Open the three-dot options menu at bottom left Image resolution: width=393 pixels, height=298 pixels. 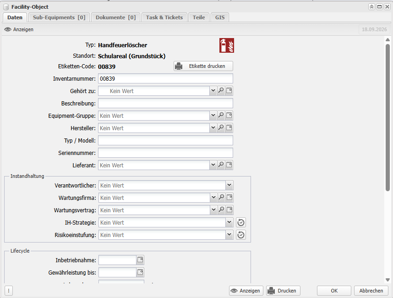pos(9,291)
